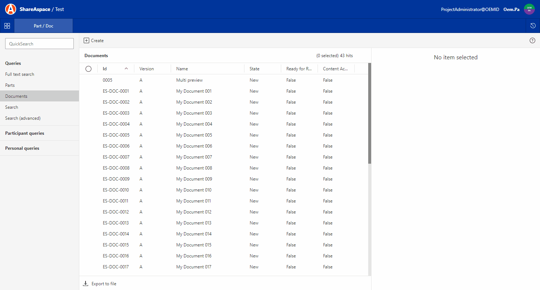
Task: Click the help question mark icon
Action: click(x=532, y=41)
